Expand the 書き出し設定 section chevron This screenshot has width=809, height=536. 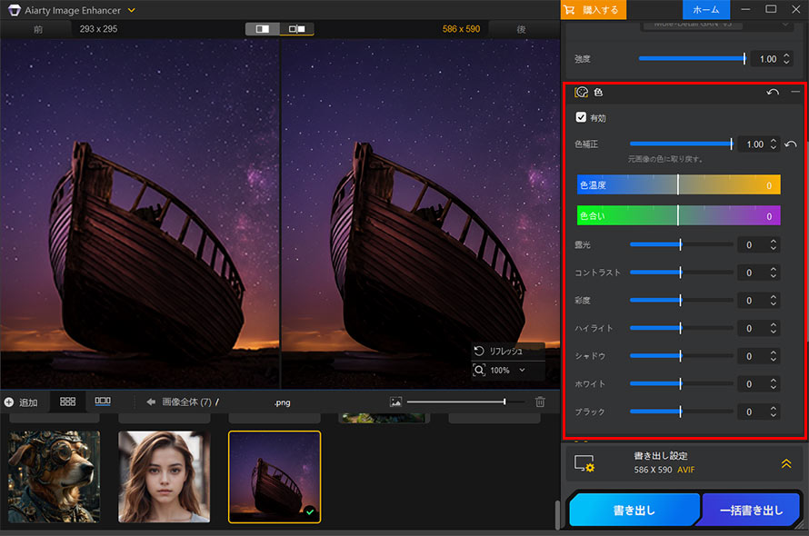[x=785, y=463]
